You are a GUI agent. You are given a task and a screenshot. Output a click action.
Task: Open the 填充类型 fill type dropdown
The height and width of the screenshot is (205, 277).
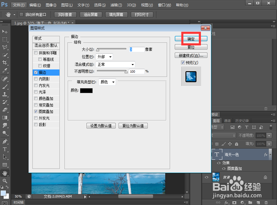tap(107, 82)
